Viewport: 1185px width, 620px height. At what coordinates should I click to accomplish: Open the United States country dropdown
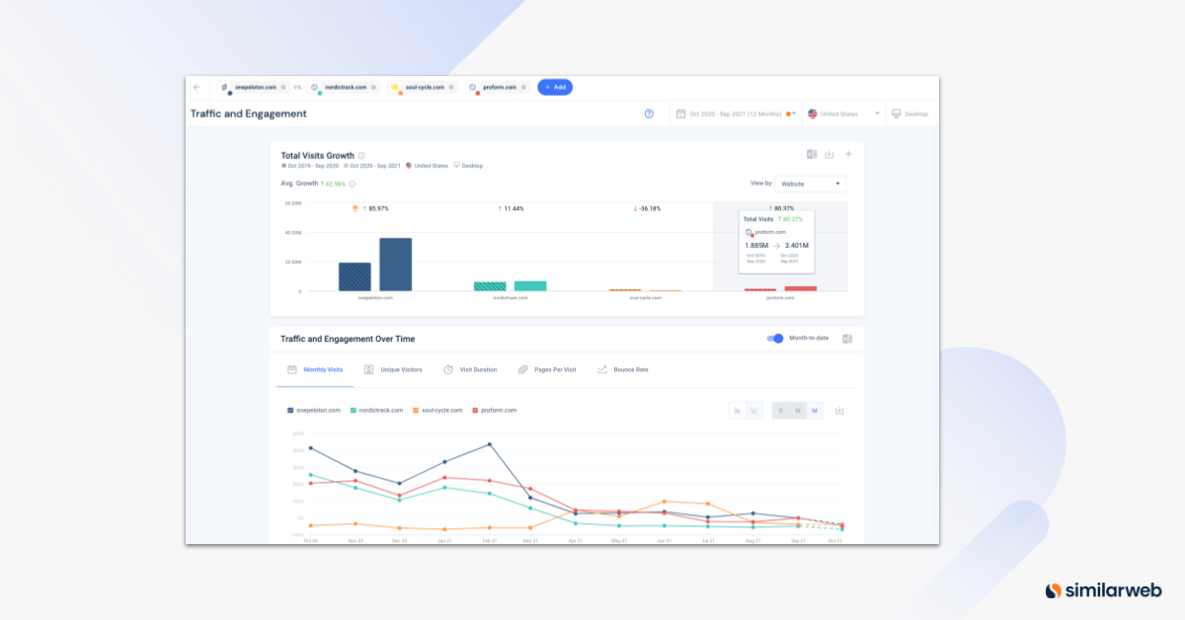842,114
